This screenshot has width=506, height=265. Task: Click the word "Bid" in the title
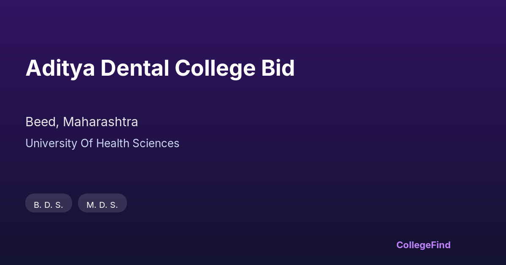pos(277,68)
